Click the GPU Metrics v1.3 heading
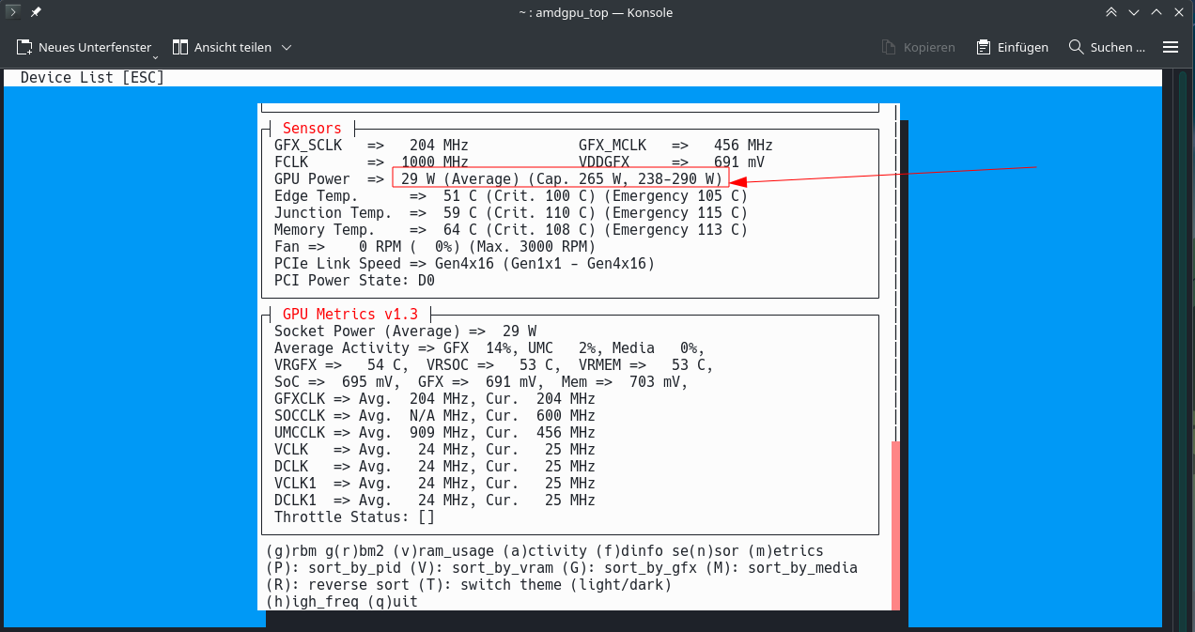The image size is (1195, 632). (350, 315)
